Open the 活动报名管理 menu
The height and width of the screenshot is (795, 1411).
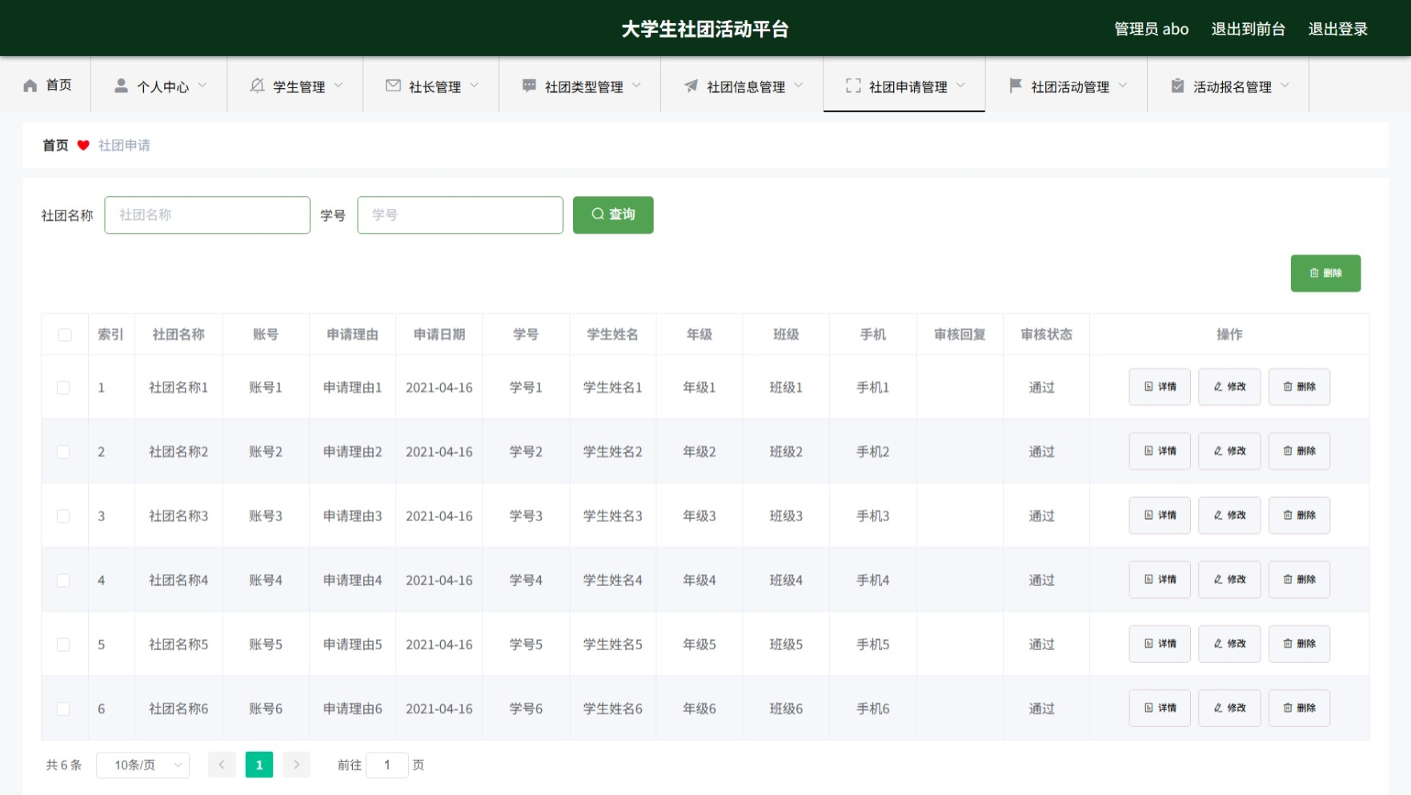pyautogui.click(x=1229, y=85)
